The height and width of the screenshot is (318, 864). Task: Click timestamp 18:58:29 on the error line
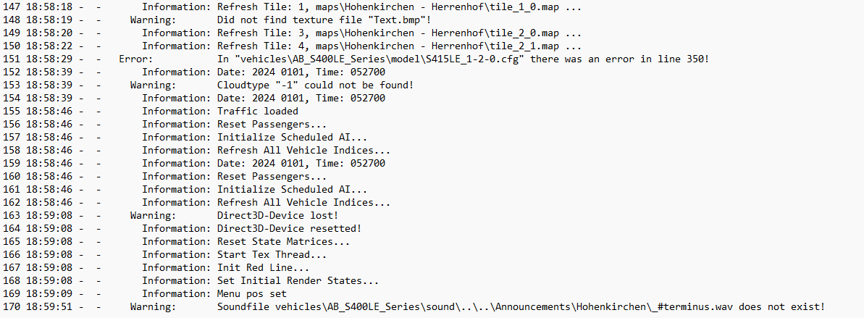49,59
